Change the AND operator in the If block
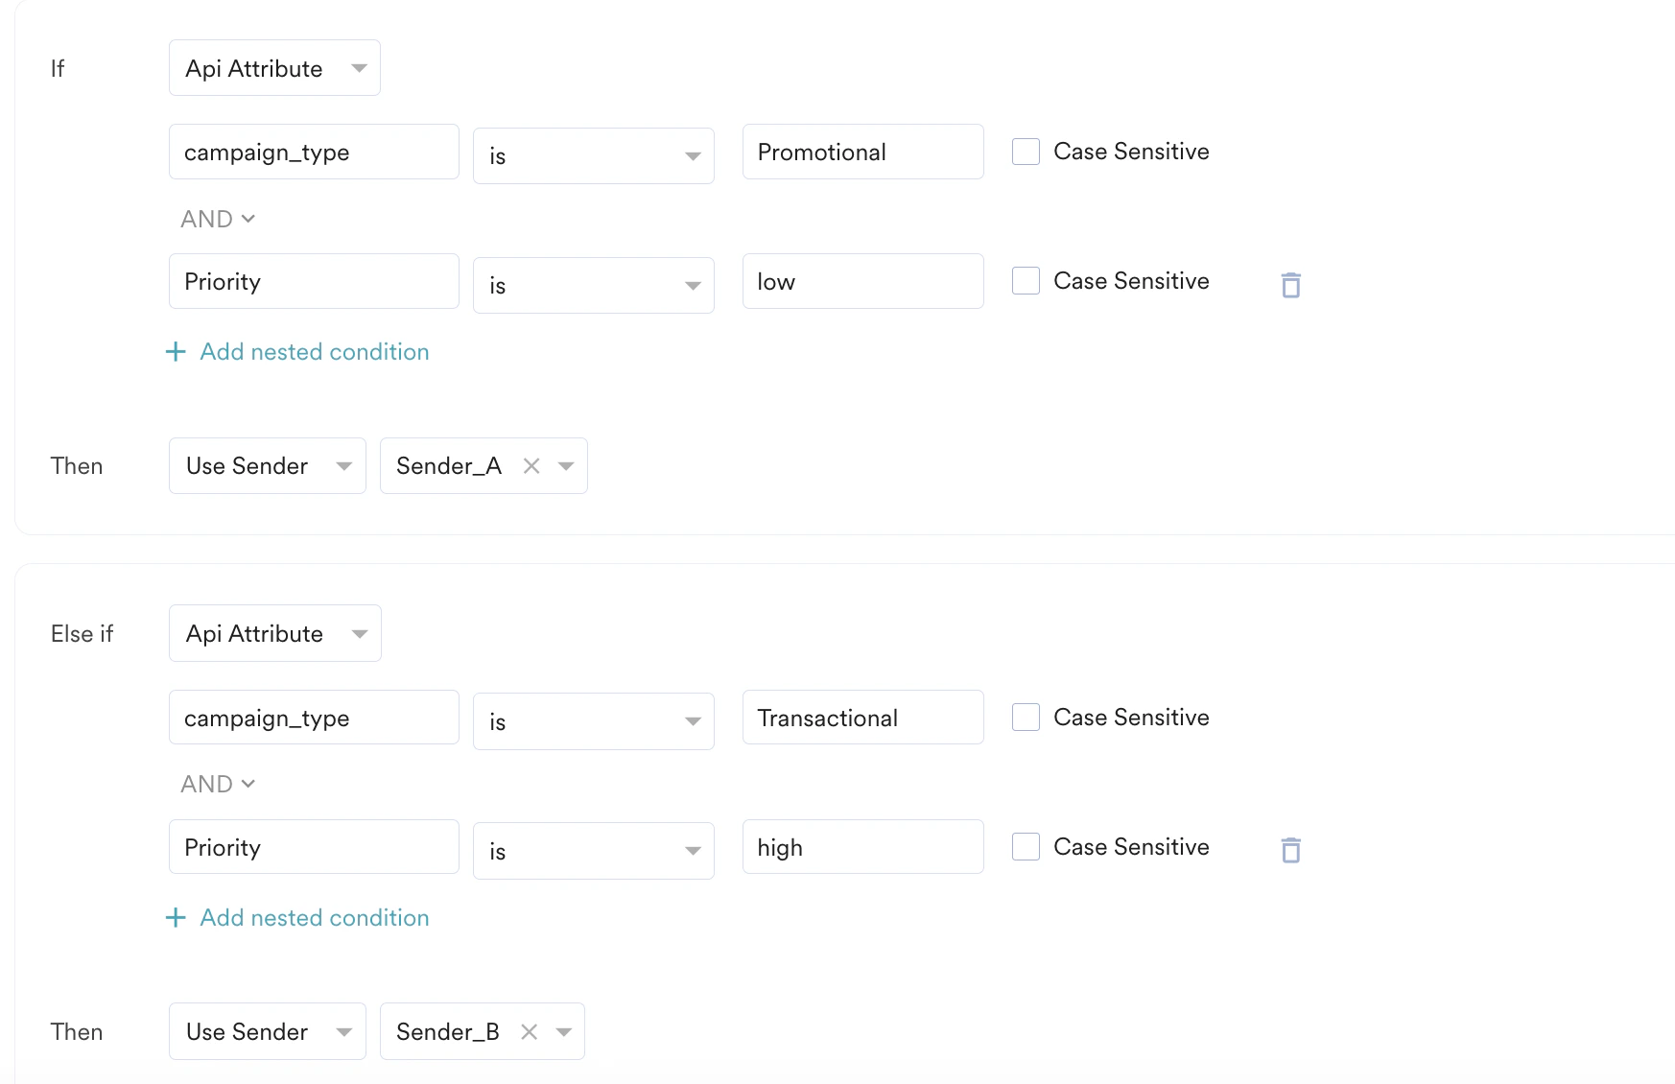This screenshot has width=1675, height=1084. [x=218, y=219]
